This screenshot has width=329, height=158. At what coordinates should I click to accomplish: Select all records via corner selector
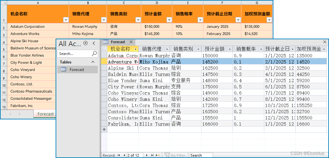104,49
